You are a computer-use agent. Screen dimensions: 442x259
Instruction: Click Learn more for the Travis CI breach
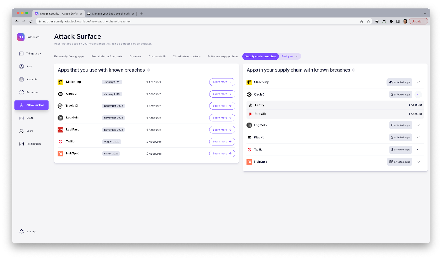(222, 106)
